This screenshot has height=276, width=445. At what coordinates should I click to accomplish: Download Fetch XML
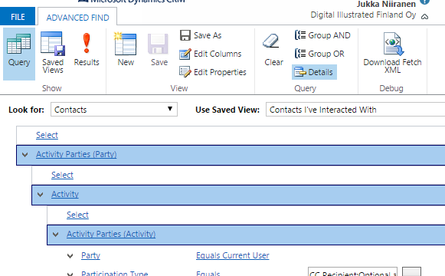point(392,53)
